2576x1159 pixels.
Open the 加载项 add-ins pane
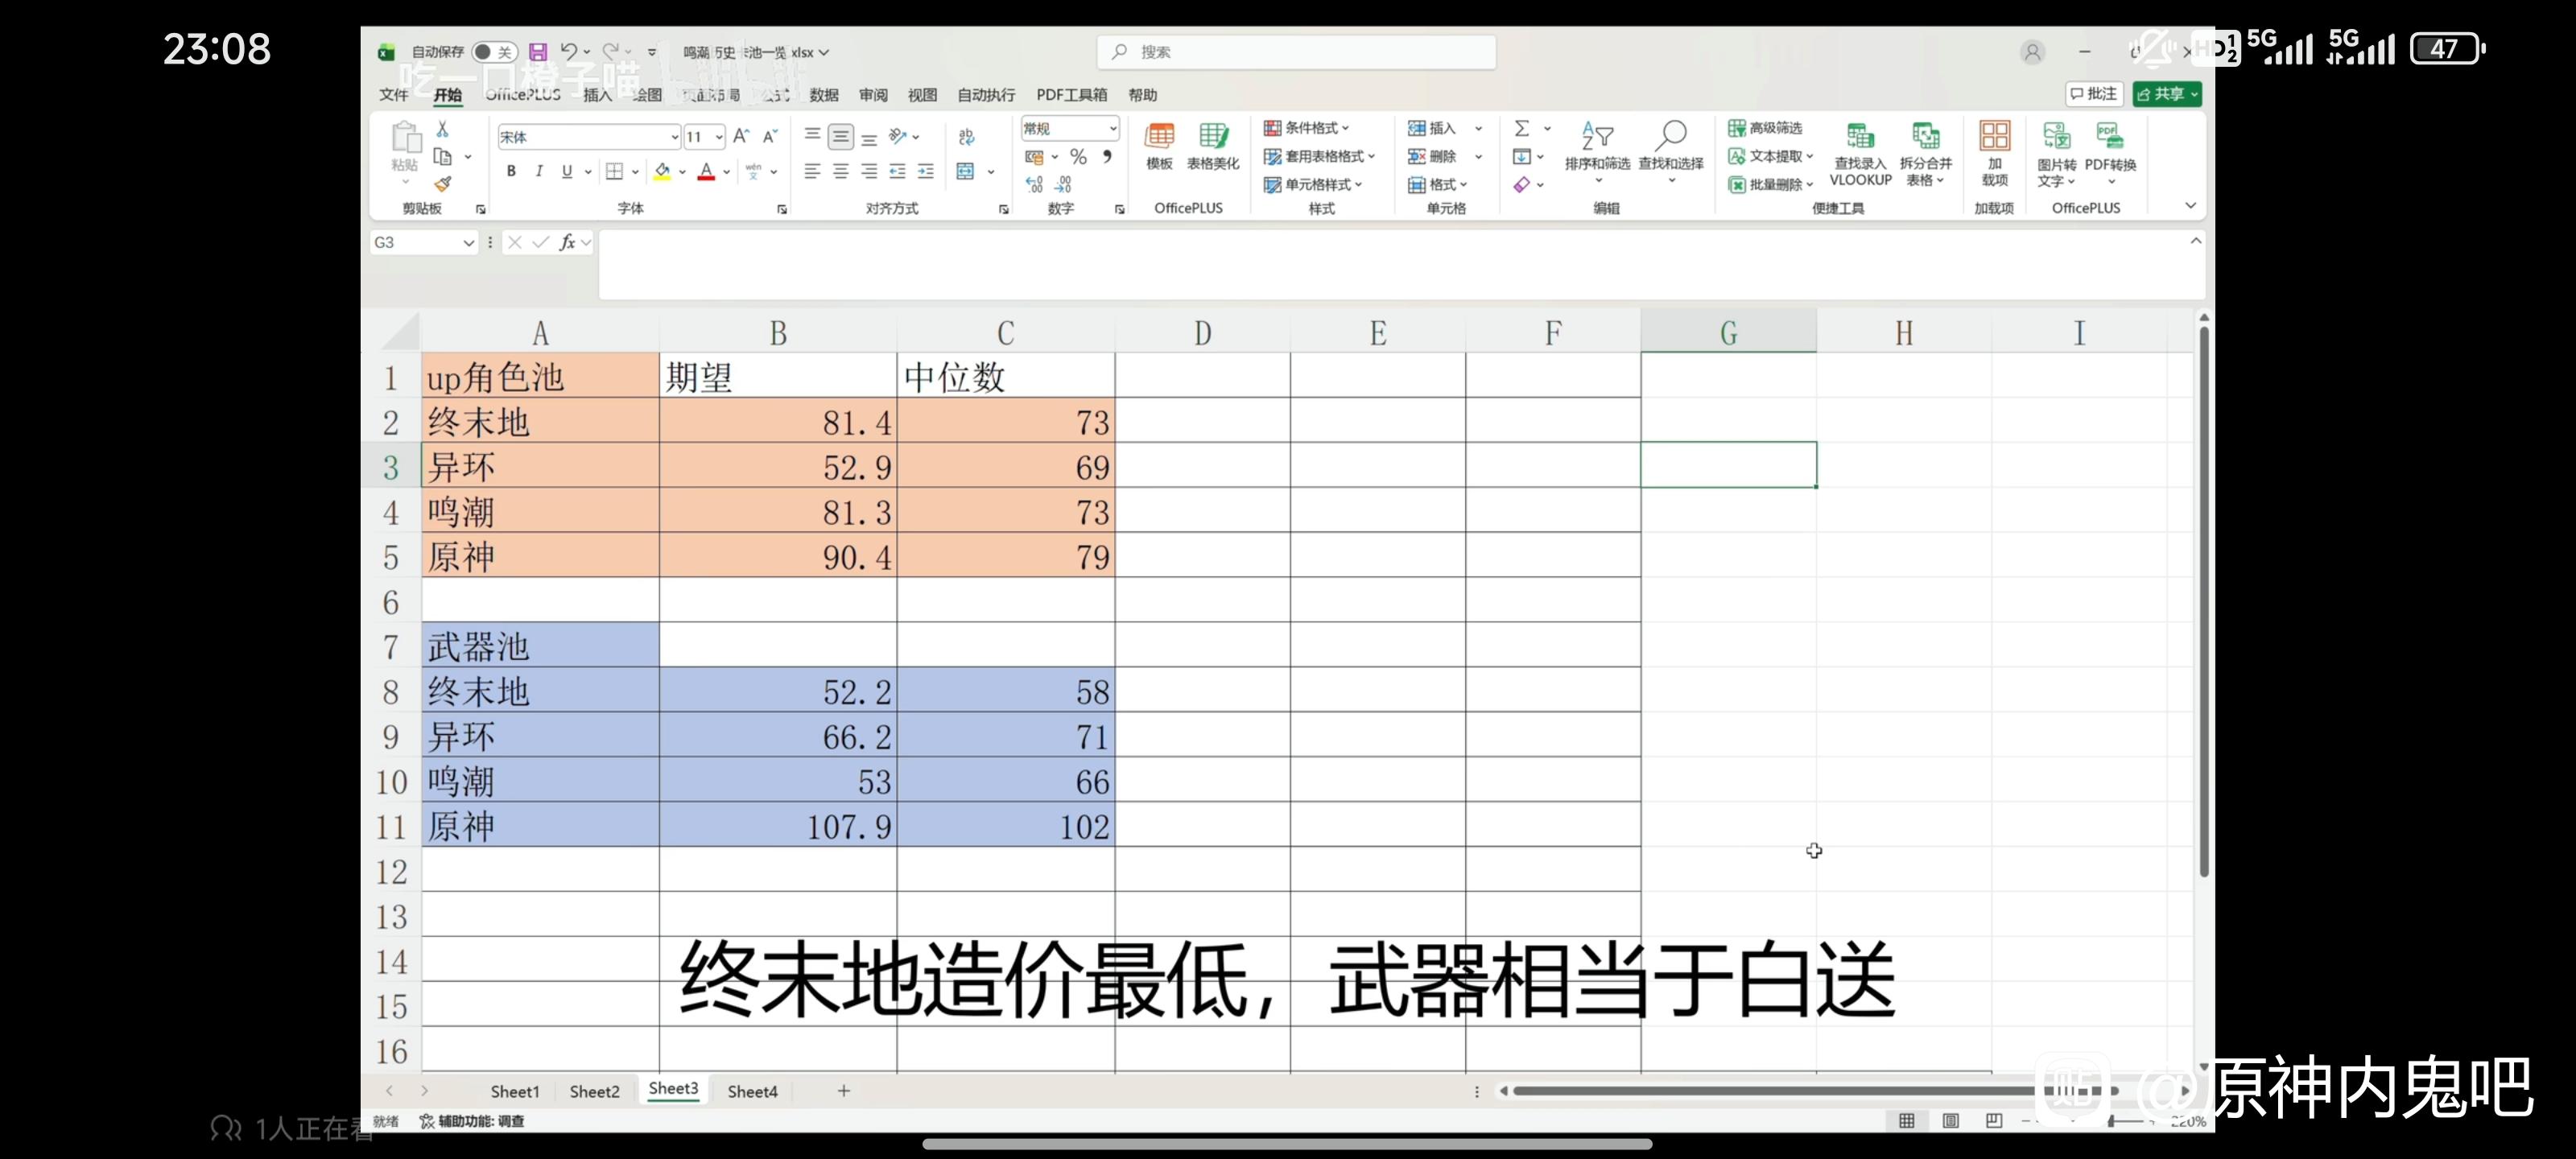pyautogui.click(x=1994, y=154)
